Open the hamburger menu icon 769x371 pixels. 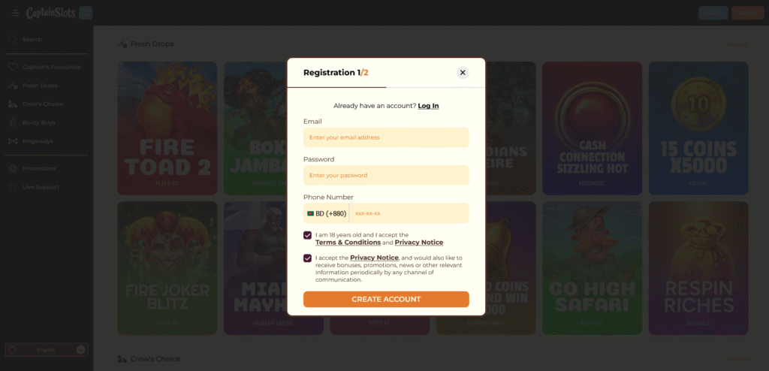16,14
